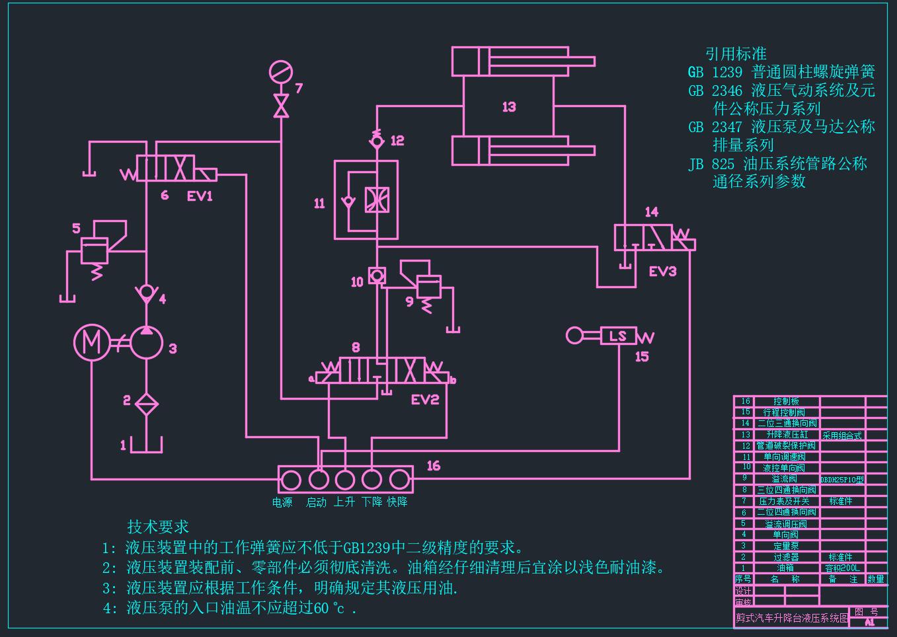This screenshot has width=897, height=637.
Task: Click the 电源 indicator circle on the control panel
Action: pos(291,480)
